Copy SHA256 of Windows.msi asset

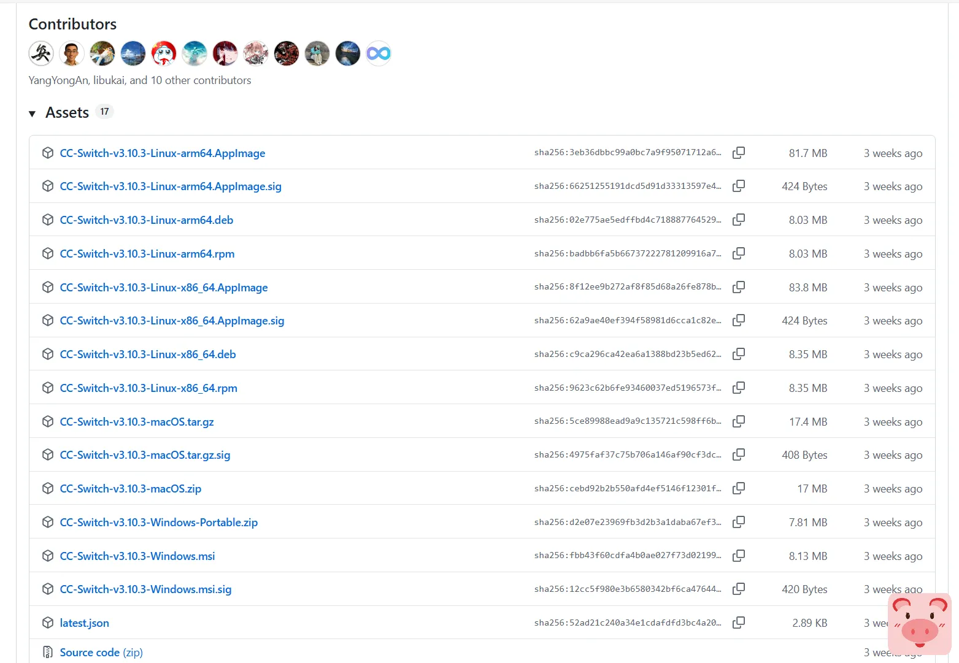coord(739,556)
